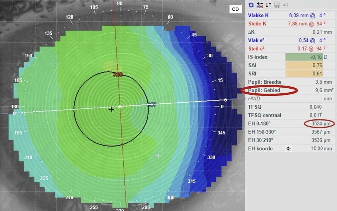Click the undo arrow icon

(286, 5)
